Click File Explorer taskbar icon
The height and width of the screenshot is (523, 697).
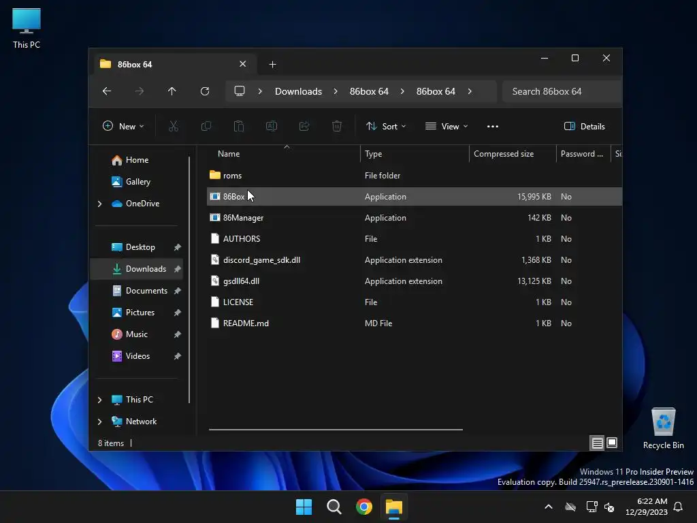coord(394,507)
